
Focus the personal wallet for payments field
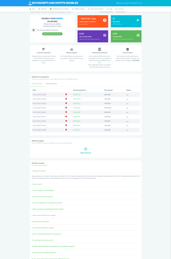coord(54,30)
